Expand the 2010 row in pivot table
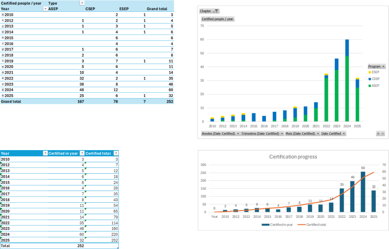Screen dimensions: 389x249 3,14
